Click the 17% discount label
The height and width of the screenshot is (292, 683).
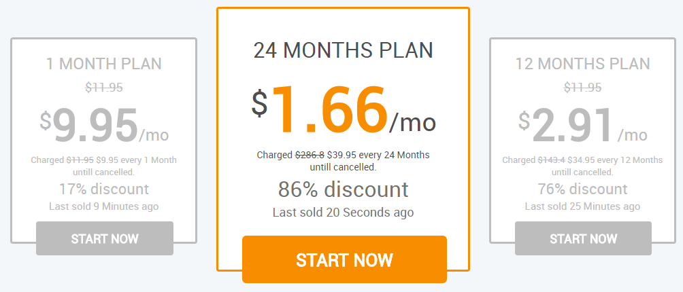(104, 189)
